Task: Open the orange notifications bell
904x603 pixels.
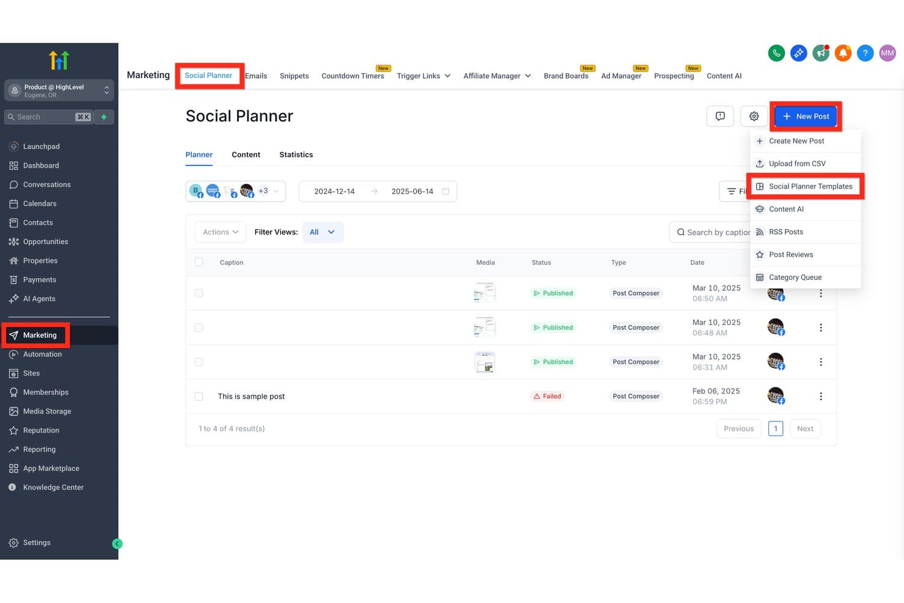Action: click(843, 53)
